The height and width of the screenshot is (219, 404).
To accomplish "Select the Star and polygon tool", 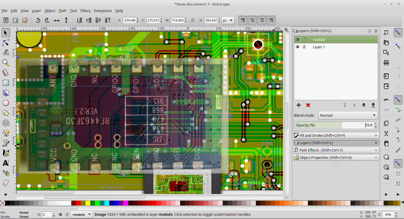I will point(6,113).
